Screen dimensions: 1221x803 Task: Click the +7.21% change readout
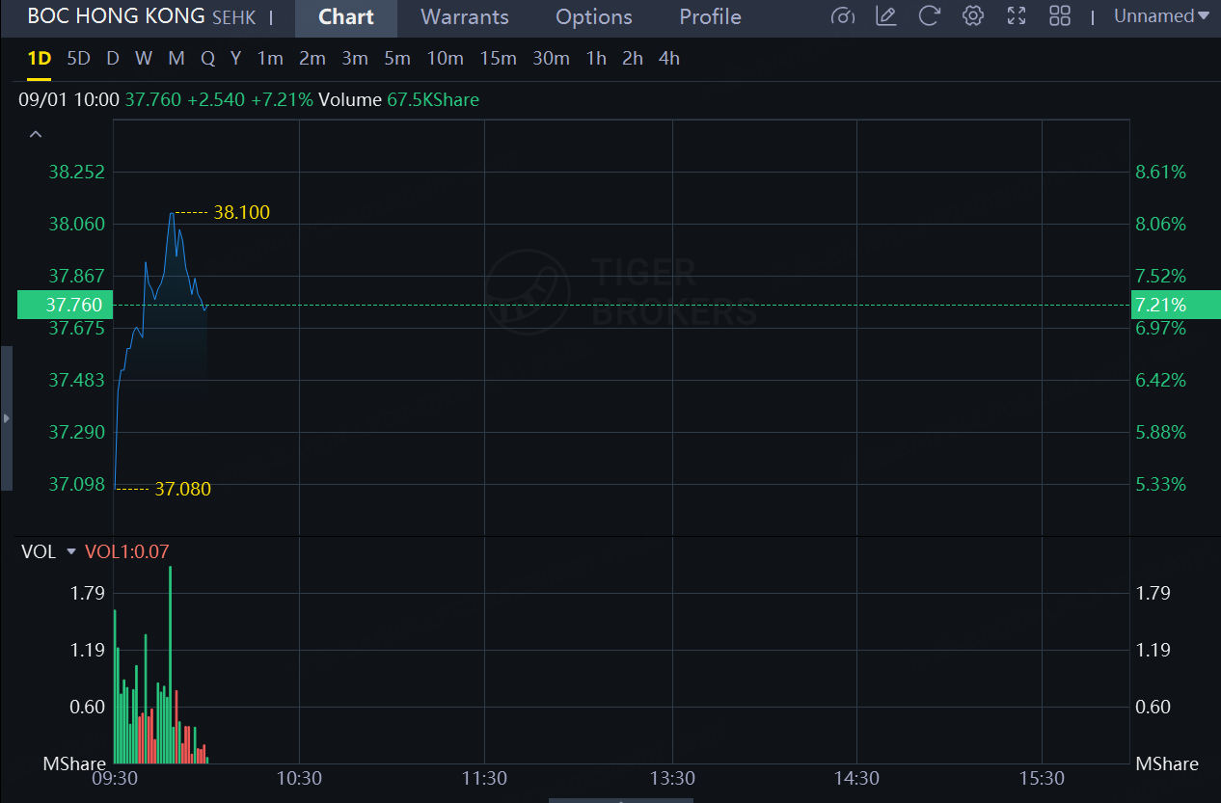coord(282,99)
